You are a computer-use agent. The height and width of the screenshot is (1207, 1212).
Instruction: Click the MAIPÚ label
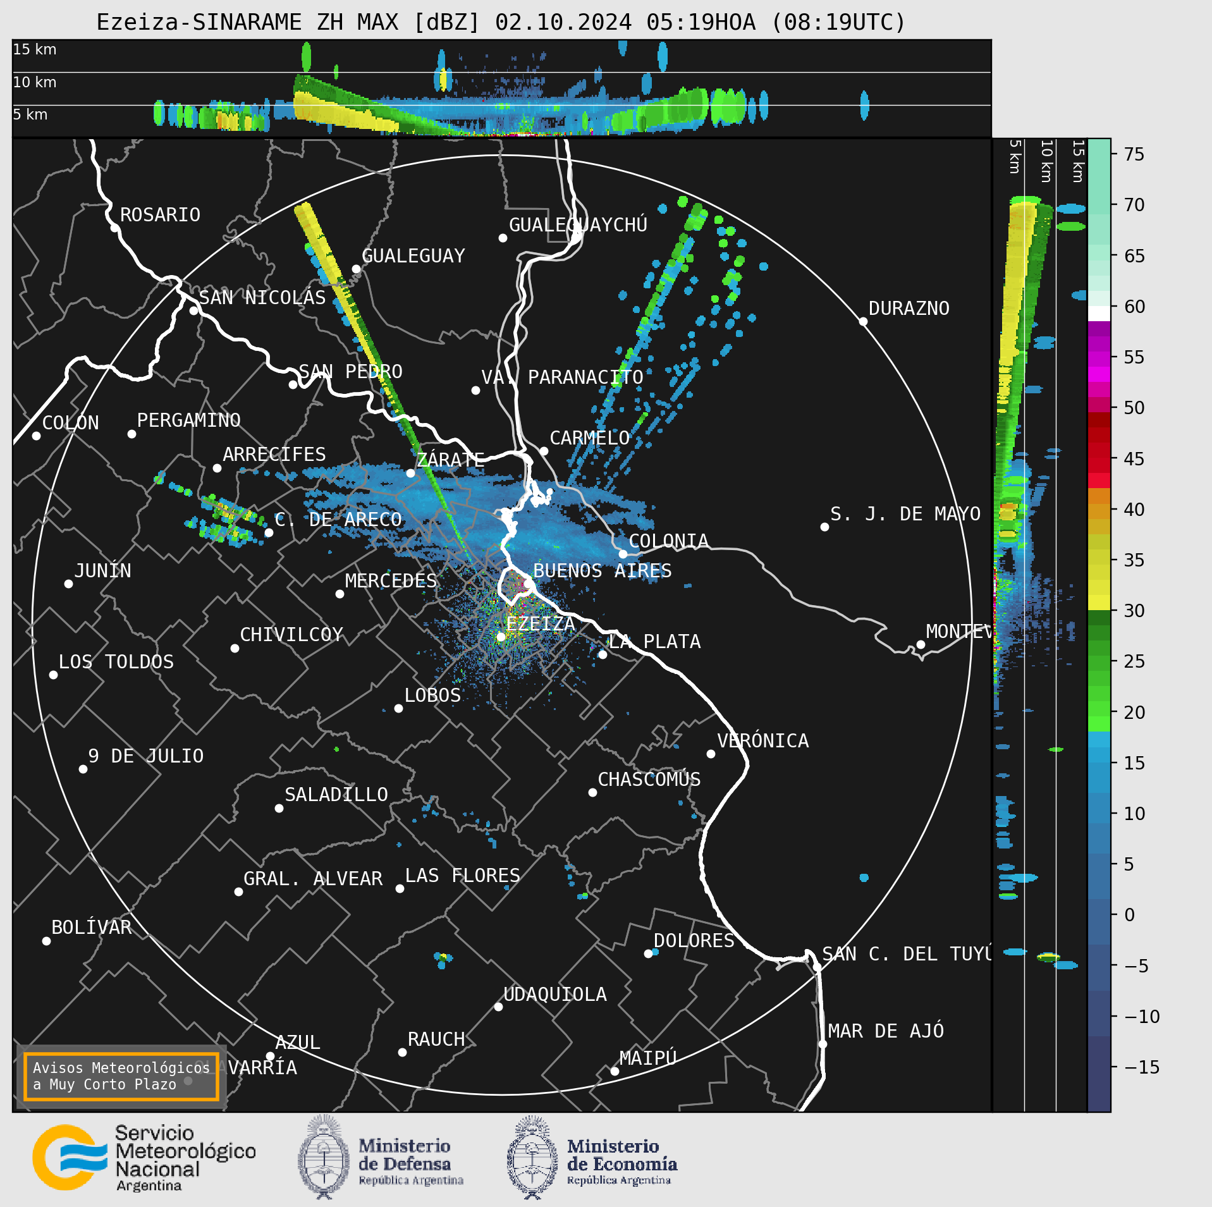(x=648, y=1058)
